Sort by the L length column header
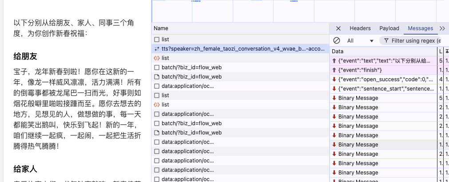The width and height of the screenshot is (449, 182). click(x=441, y=51)
